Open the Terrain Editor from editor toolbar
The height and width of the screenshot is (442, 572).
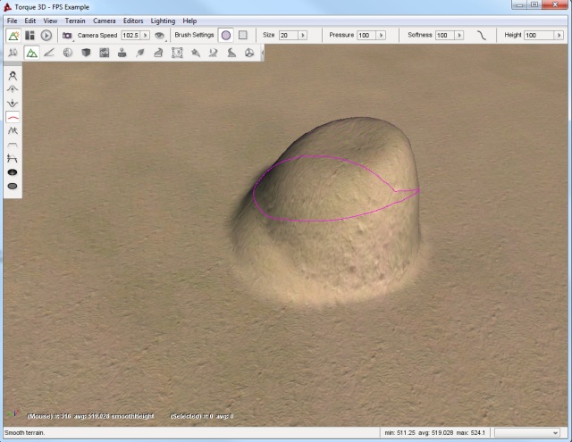coord(31,54)
